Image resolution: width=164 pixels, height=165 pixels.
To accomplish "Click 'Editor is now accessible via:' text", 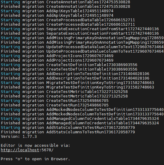I will [35, 146].
